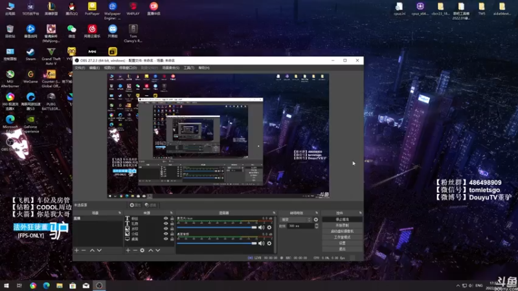Add a new scene with the plus icon

click(x=76, y=250)
